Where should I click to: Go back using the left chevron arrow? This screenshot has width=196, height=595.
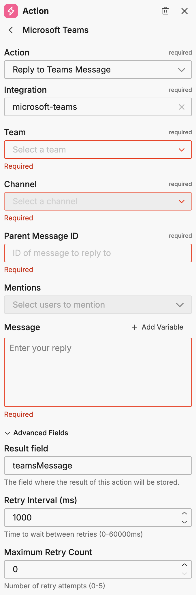coord(10,30)
